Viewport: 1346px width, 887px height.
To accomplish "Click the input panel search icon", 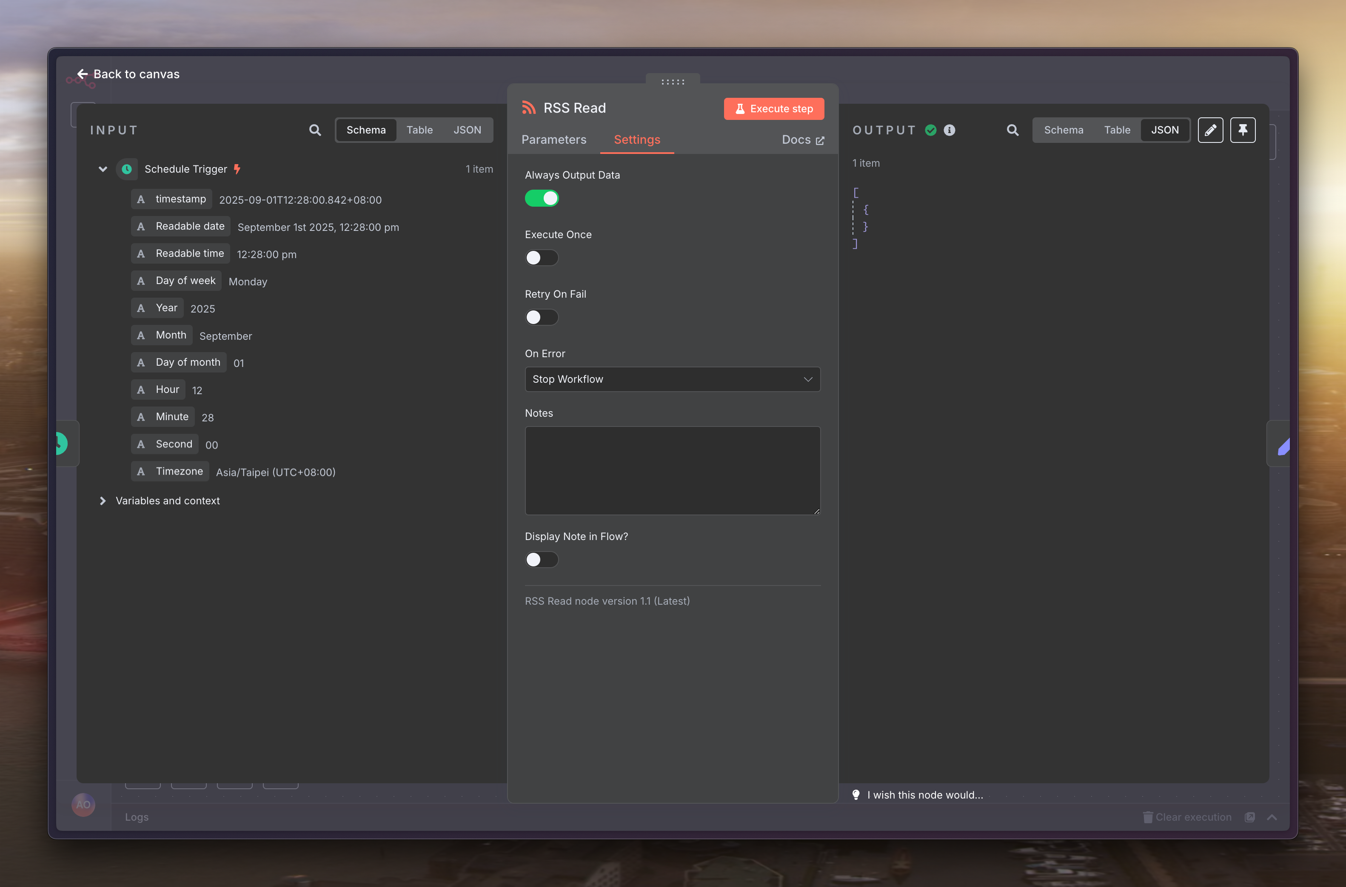I will (315, 130).
